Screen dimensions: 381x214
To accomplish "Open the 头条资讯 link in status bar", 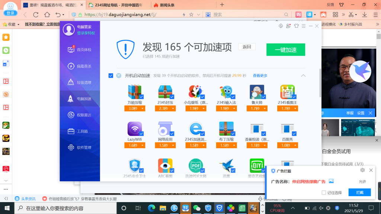I will 25,199.
